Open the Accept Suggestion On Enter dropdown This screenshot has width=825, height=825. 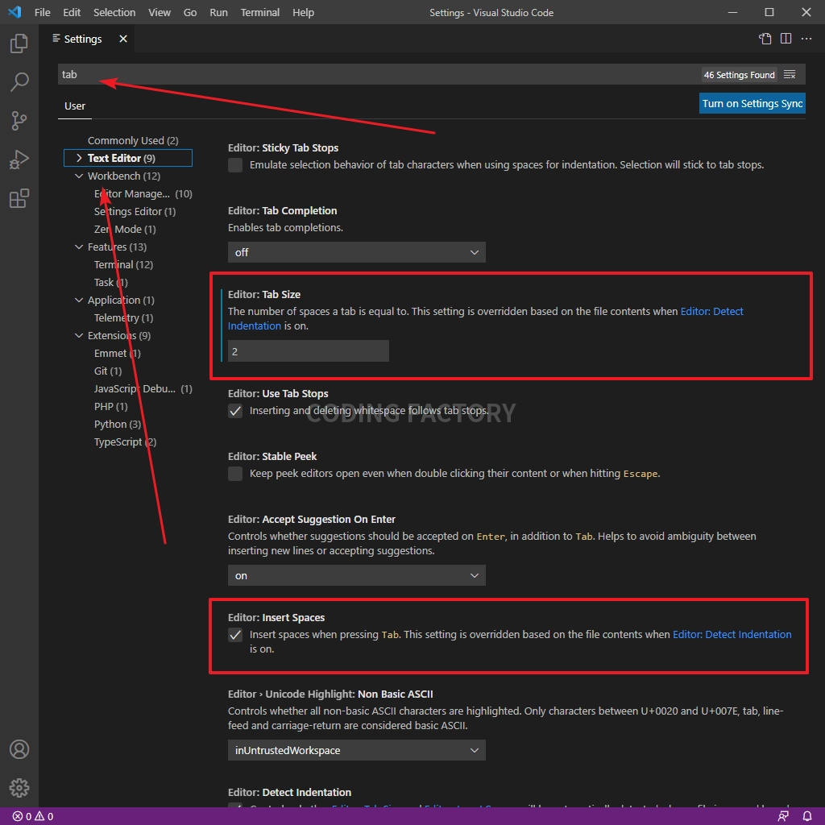click(x=357, y=575)
